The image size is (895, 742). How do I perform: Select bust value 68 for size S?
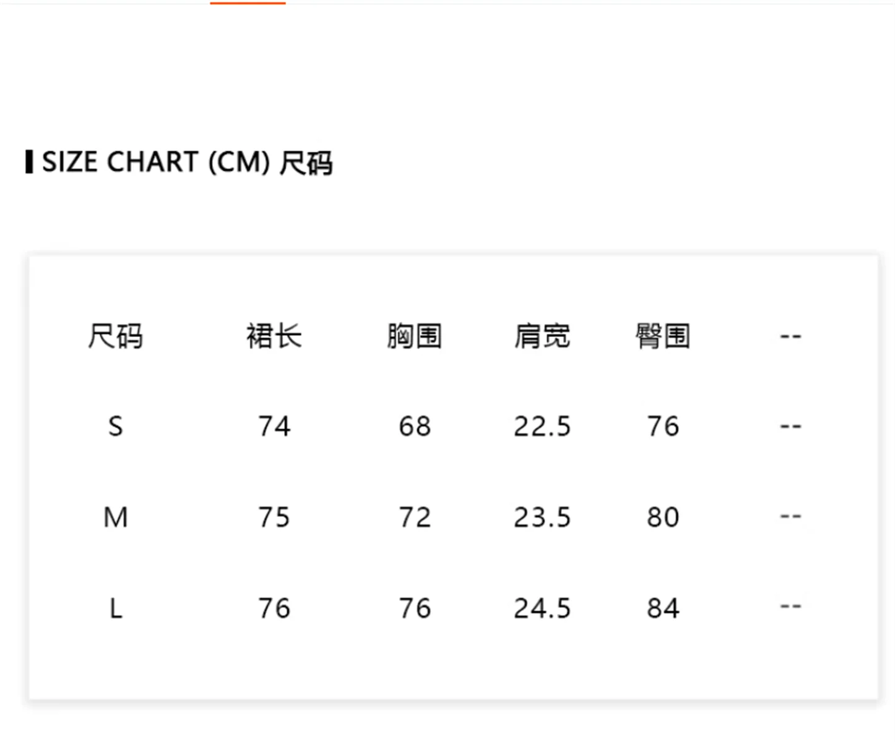coord(415,427)
